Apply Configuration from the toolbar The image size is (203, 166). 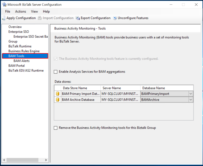(19, 18)
